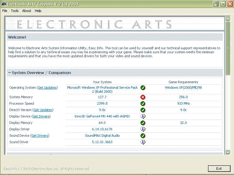Click display driver version 6.14.10.6176
Viewport: 234px width, 175px height.
[102, 129]
